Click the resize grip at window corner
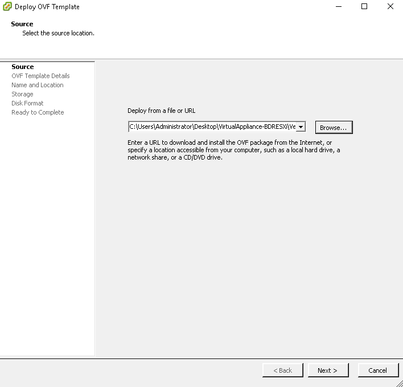The image size is (403, 387). click(400, 384)
